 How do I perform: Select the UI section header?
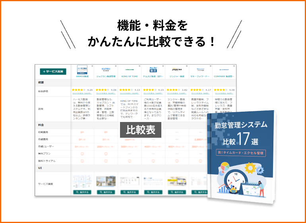point(40,168)
